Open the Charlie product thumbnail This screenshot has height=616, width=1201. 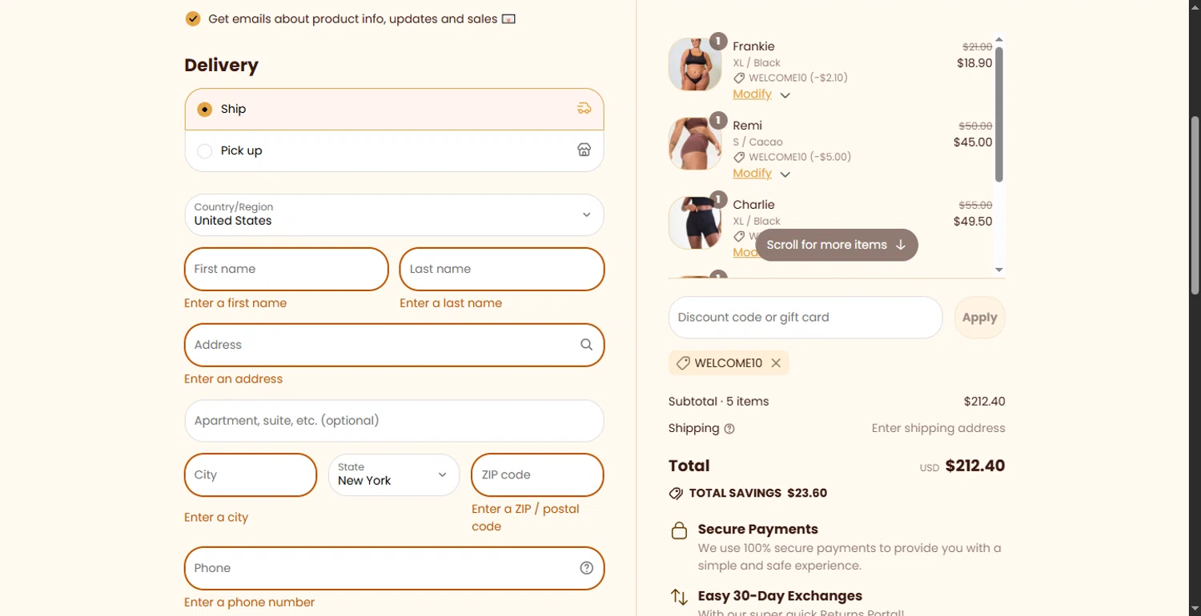[695, 222]
